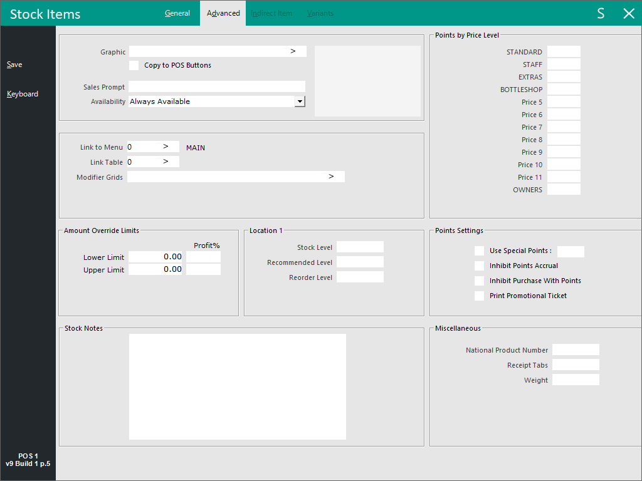
Task: Click the Sales Prompt text field
Action: click(x=216, y=86)
